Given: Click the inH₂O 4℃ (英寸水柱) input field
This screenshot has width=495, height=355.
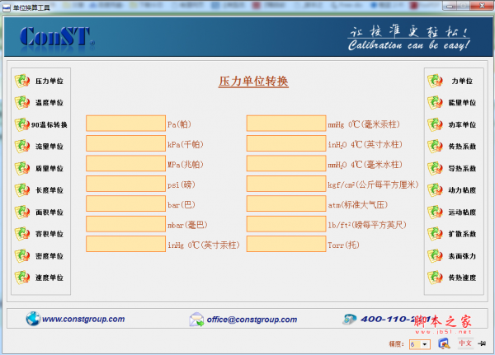Looking at the screenshot, I should tap(286, 143).
